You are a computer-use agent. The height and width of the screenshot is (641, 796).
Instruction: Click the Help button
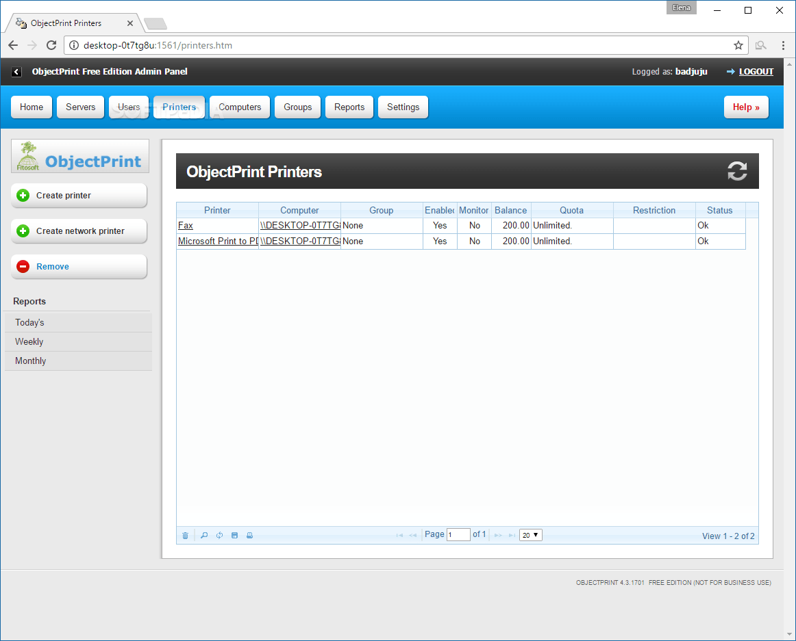tap(746, 107)
